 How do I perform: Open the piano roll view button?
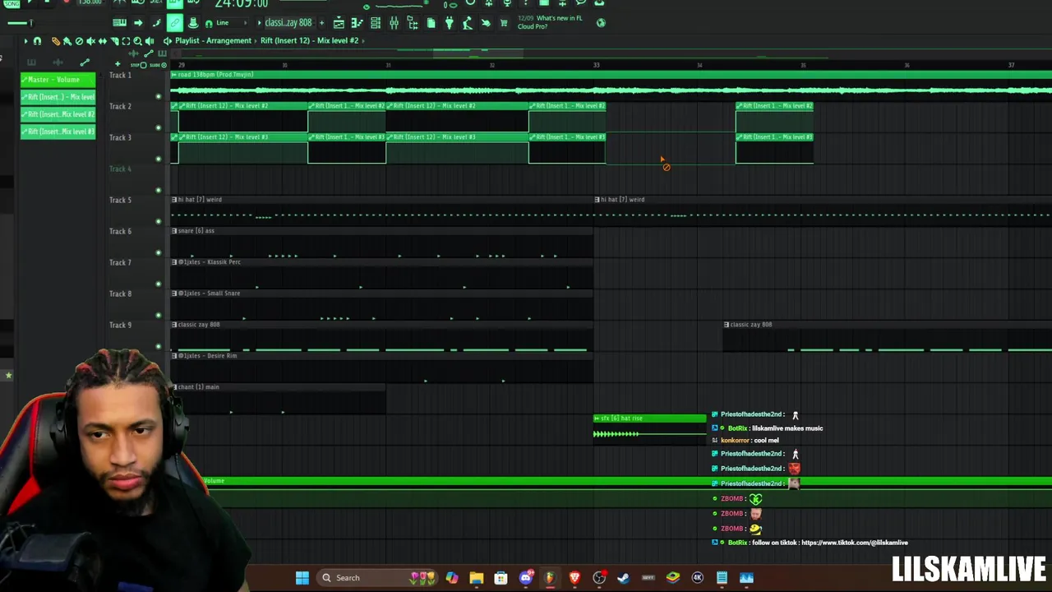click(x=357, y=23)
